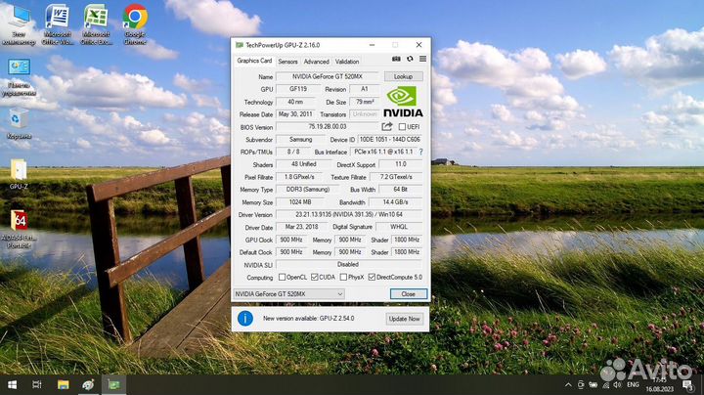Click the Pixel Fillrate value 1.8 GPixel/s
The height and width of the screenshot is (395, 704).
pos(300,177)
